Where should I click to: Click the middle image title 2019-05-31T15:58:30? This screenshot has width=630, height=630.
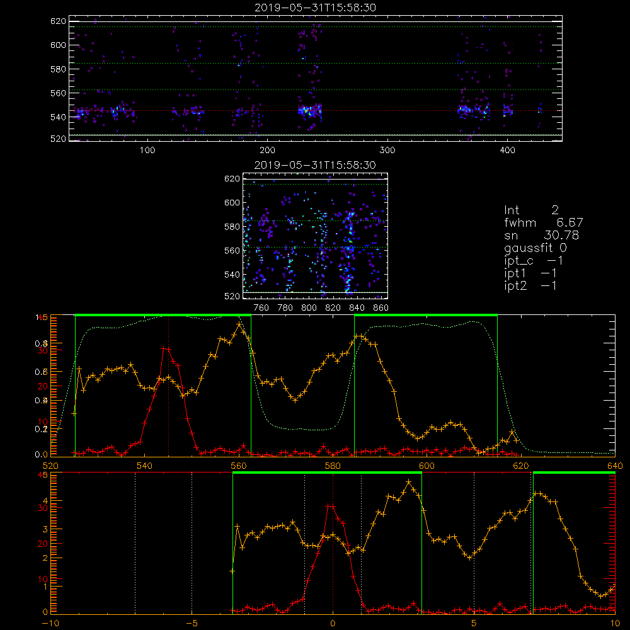(316, 165)
